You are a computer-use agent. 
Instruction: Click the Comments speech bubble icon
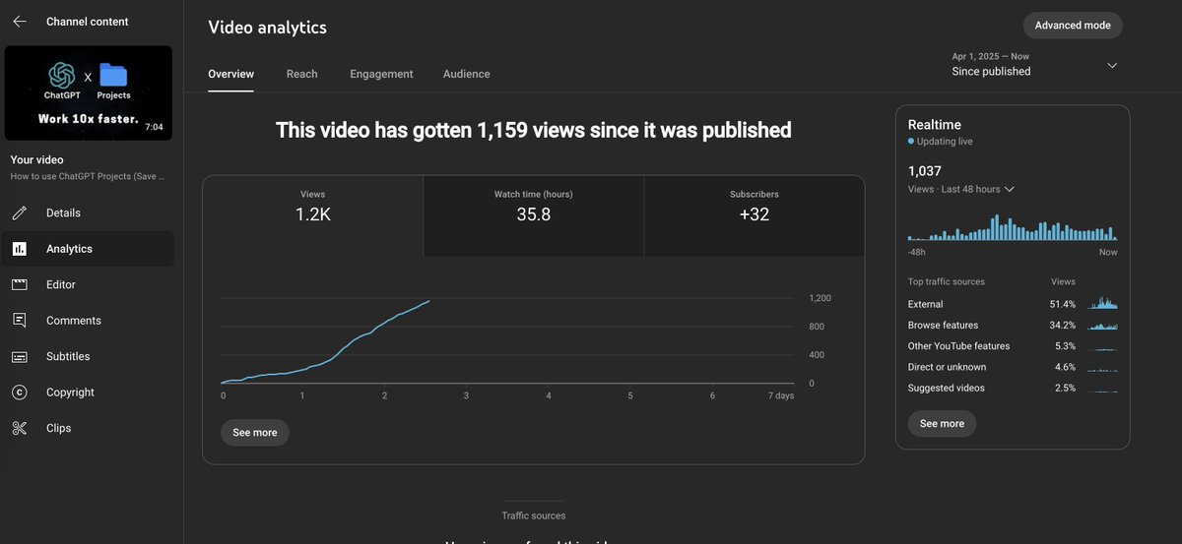tap(20, 321)
